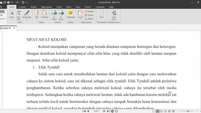The height and width of the screenshot is (113, 201).
Task: Click the list item Efek Tyndall
Action: (49, 67)
